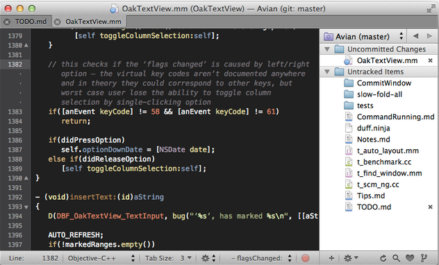This screenshot has height=265, width=439.
Task: Click the tests folder icon
Action: click(x=349, y=105)
